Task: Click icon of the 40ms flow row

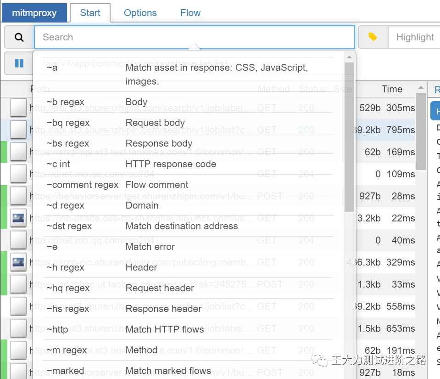Action: click(18, 240)
